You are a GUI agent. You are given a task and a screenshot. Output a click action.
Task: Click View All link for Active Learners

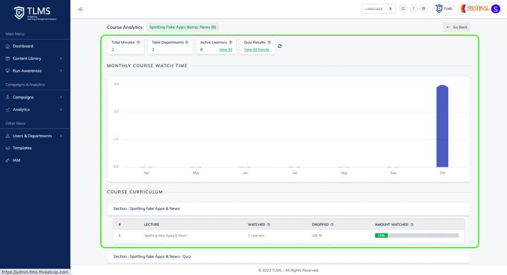[225, 49]
